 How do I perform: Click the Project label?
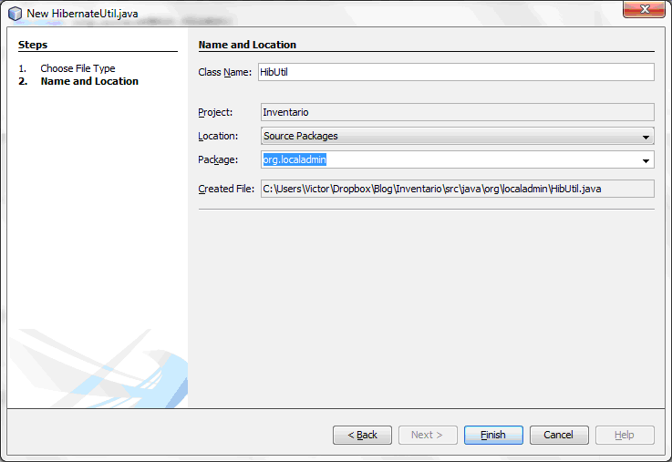click(x=215, y=113)
